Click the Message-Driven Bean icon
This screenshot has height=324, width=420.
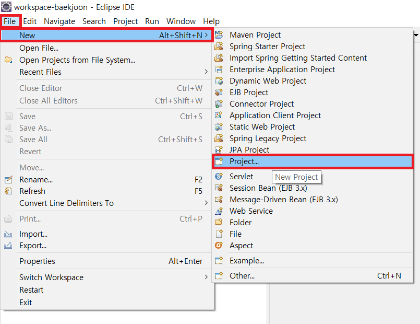point(219,199)
